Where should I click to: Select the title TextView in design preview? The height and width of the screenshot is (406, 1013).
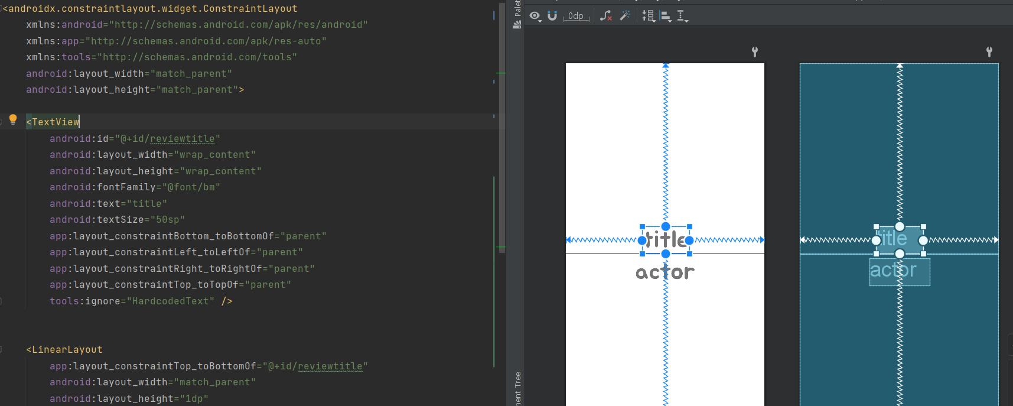pyautogui.click(x=666, y=240)
